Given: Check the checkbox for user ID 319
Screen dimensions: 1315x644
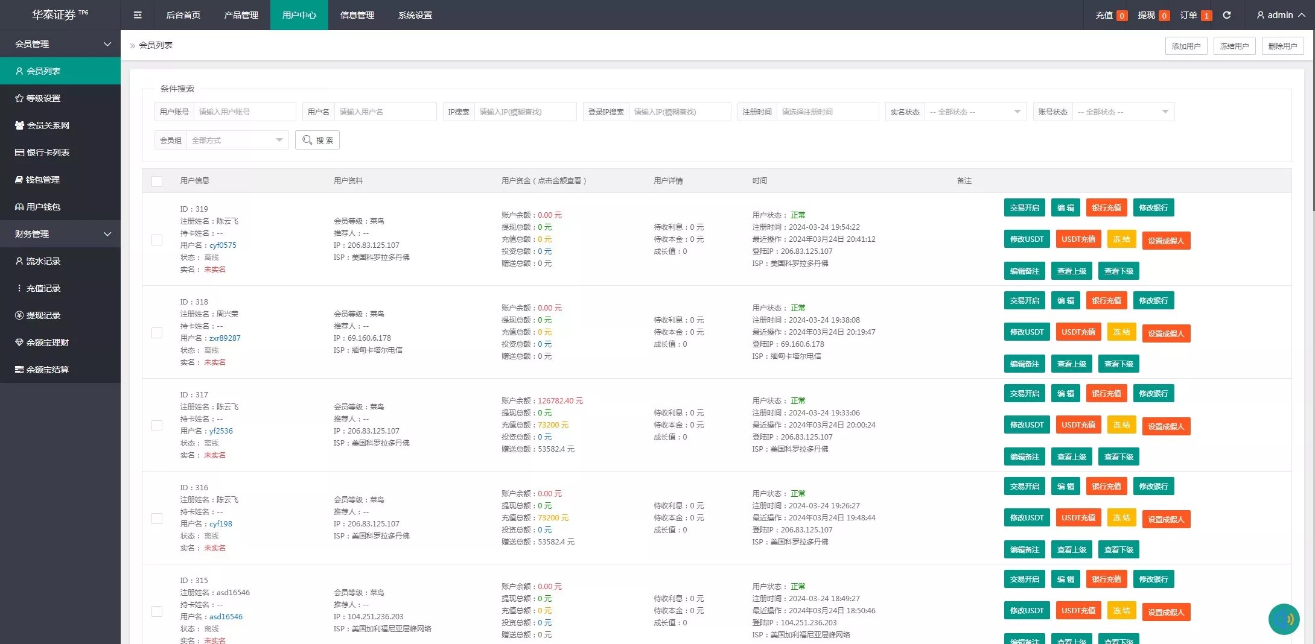Looking at the screenshot, I should click(x=157, y=240).
